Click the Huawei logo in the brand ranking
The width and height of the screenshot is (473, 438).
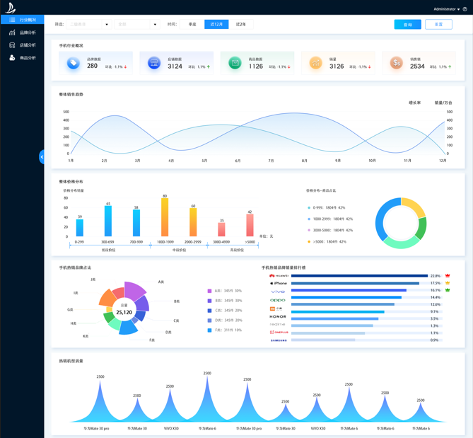click(279, 275)
